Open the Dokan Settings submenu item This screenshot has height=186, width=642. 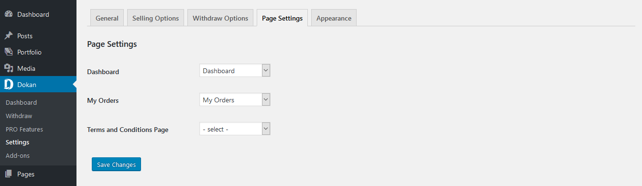(17, 142)
